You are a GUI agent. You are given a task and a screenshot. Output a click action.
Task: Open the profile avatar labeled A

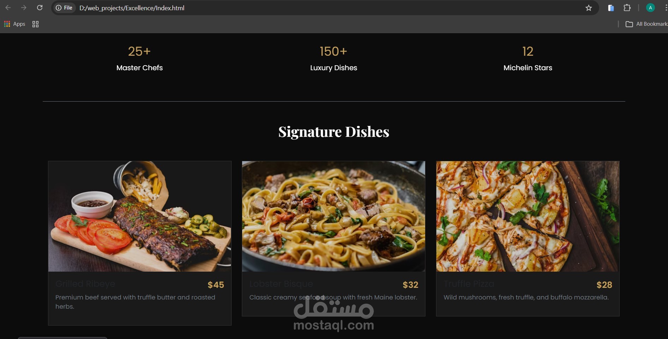pos(650,8)
